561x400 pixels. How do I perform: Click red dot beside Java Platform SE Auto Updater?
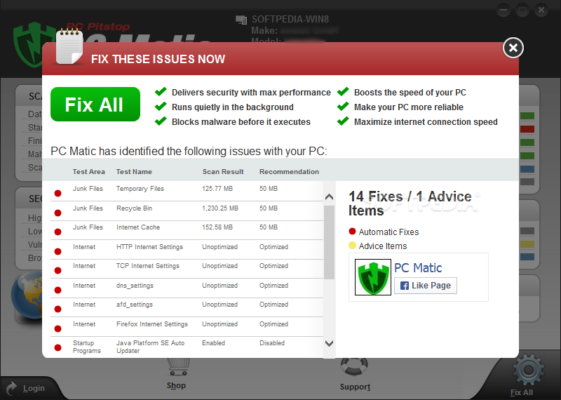(x=58, y=347)
